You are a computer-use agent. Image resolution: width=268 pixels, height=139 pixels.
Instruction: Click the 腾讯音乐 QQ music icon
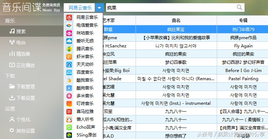[69, 49]
